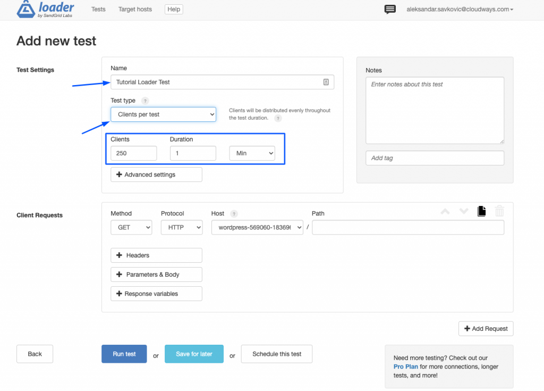
Task: Click into the Path input field
Action: pyautogui.click(x=408, y=228)
